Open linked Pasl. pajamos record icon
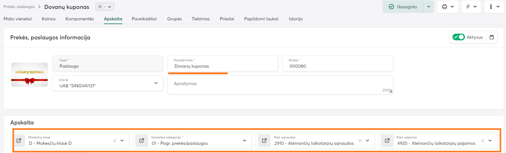 pos(387,141)
